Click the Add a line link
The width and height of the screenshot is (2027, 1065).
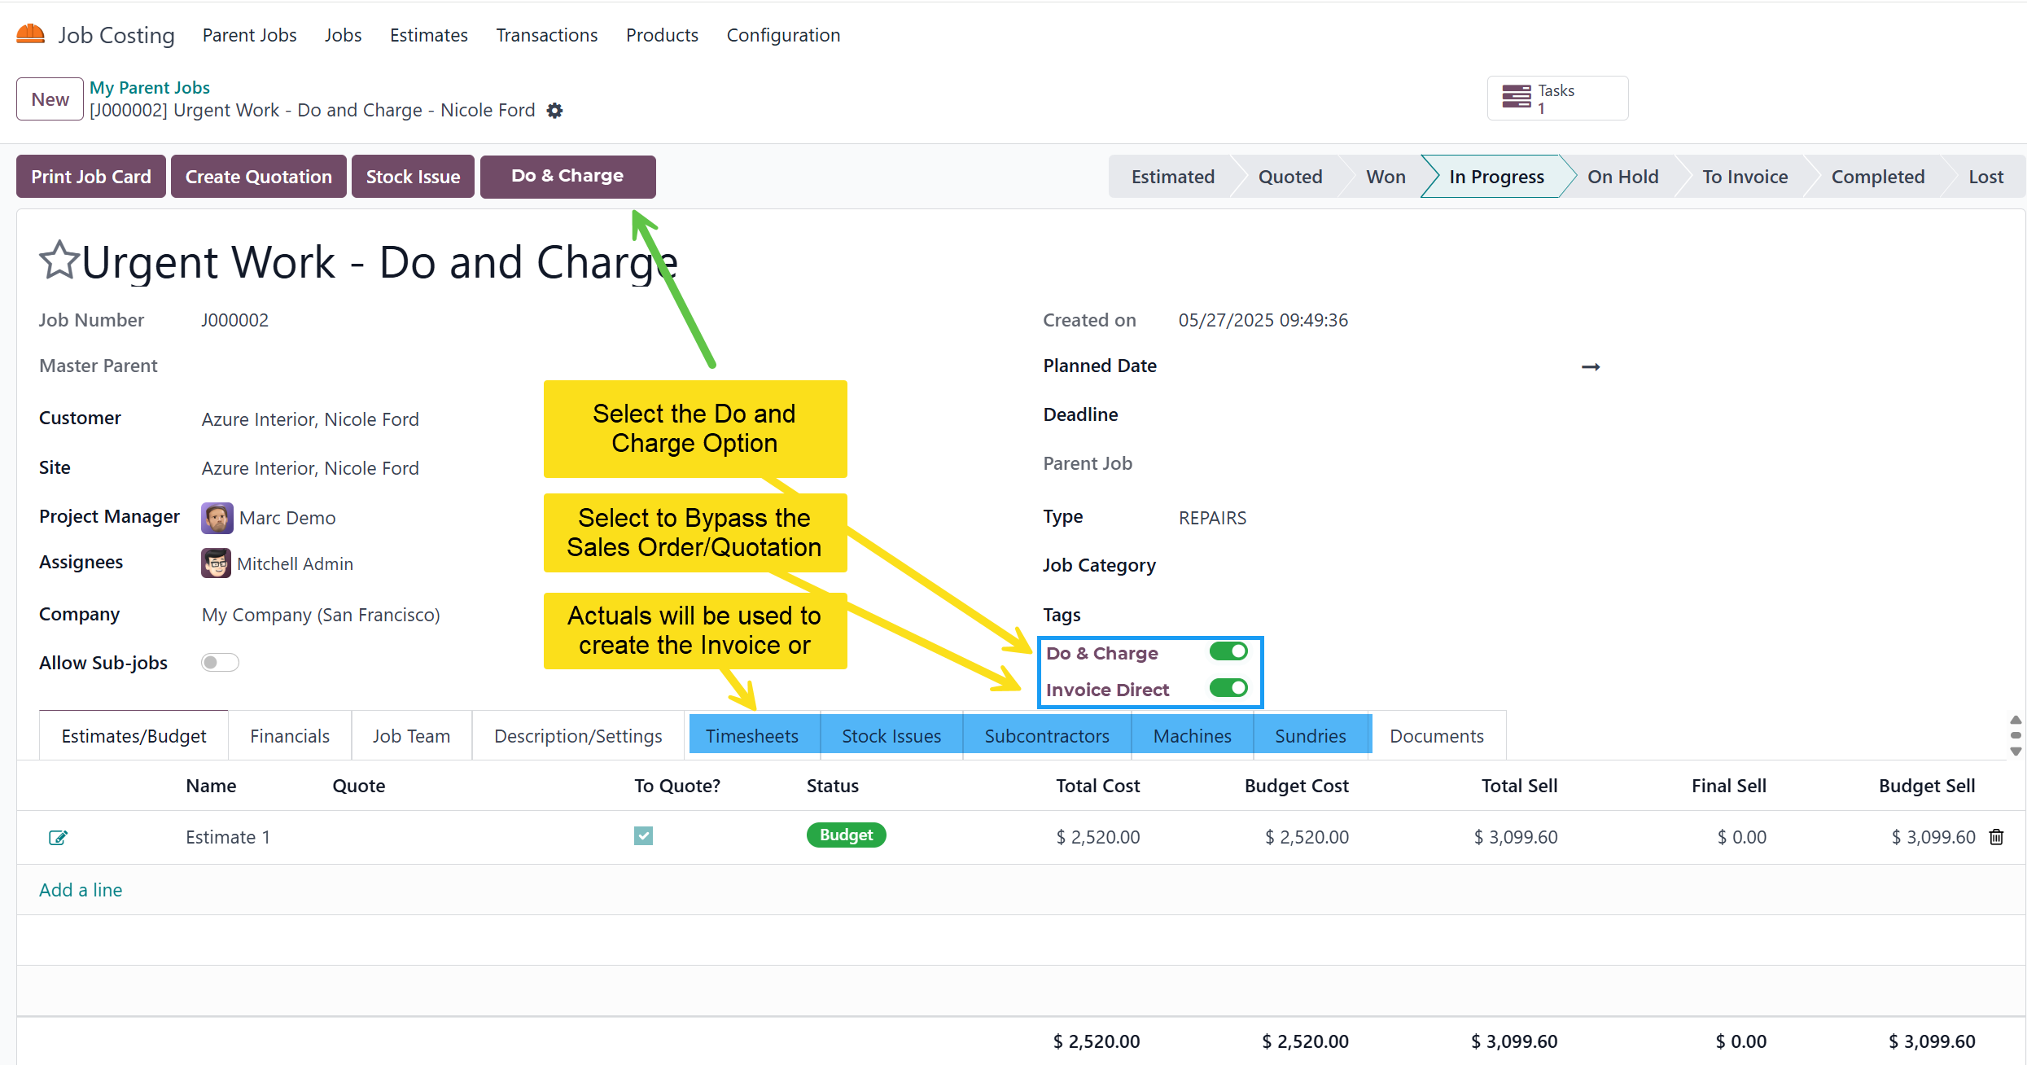[81, 890]
